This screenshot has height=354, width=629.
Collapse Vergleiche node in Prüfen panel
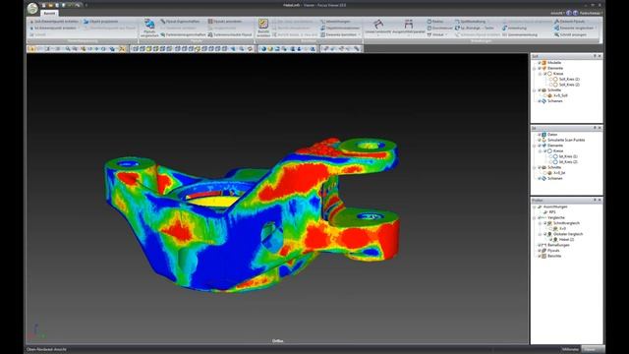(x=535, y=217)
